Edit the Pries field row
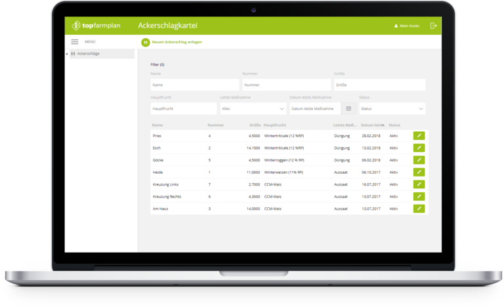The width and height of the screenshot is (504, 307). point(419,136)
